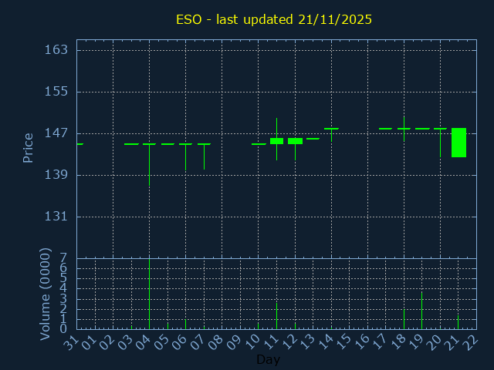Click the volume axis tick label 7
The width and height of the screenshot is (494, 370).
pyautogui.click(x=63, y=258)
